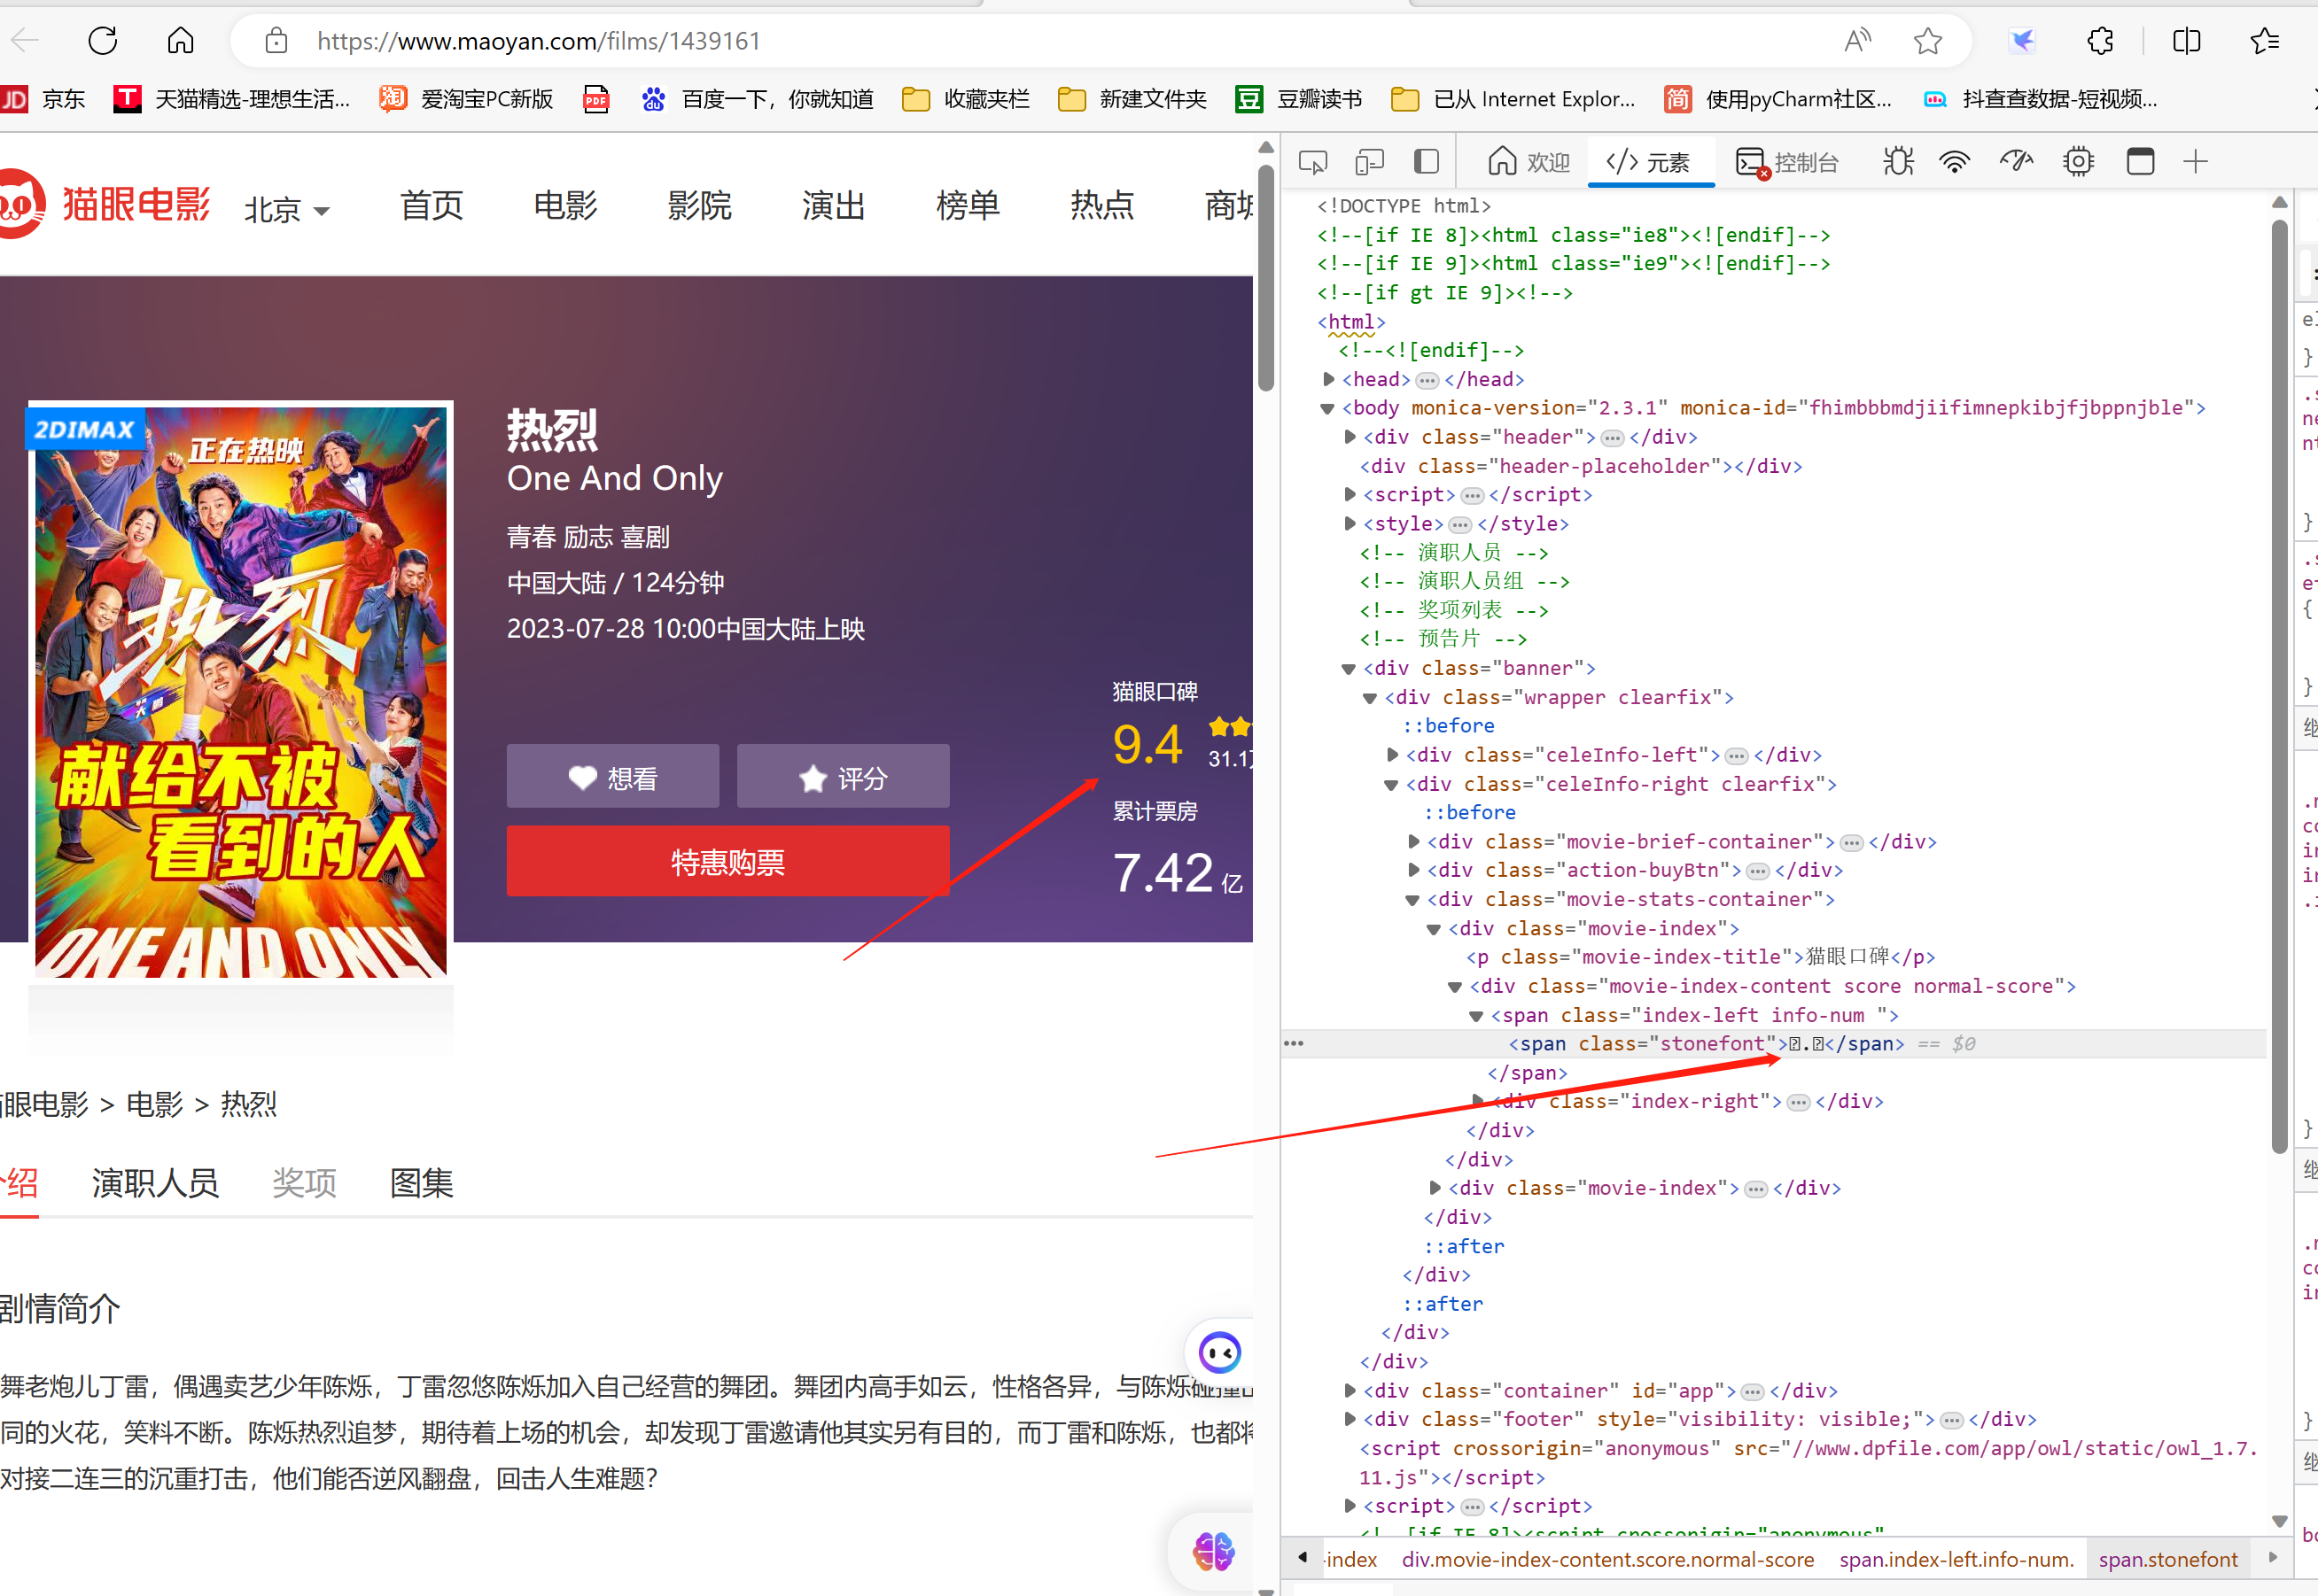Screen dimensions: 2318x1596
Task: Click the browser refresh icon
Action: pyautogui.click(x=103, y=41)
